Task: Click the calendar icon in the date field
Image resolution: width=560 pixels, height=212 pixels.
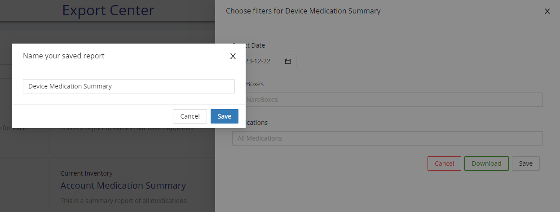Action: 288,61
